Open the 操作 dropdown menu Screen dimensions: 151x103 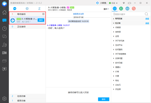tap(106, 9)
